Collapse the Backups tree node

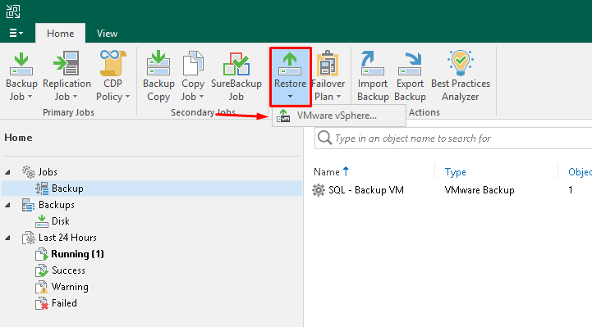7,206
